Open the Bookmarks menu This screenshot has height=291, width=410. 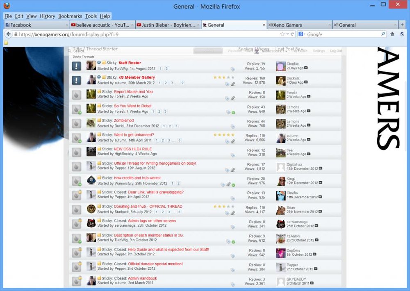[x=70, y=16]
